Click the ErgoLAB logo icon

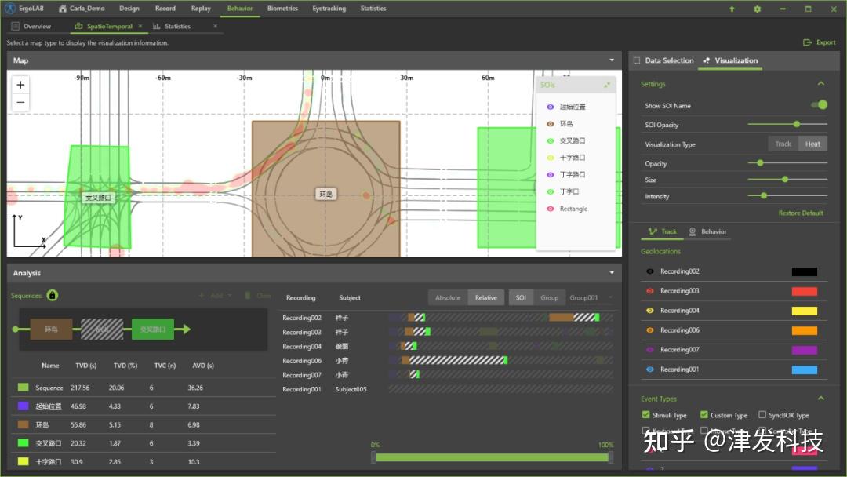click(9, 8)
